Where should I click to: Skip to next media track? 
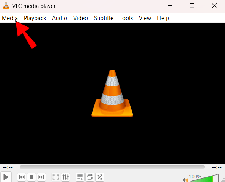pyautogui.click(x=41, y=177)
